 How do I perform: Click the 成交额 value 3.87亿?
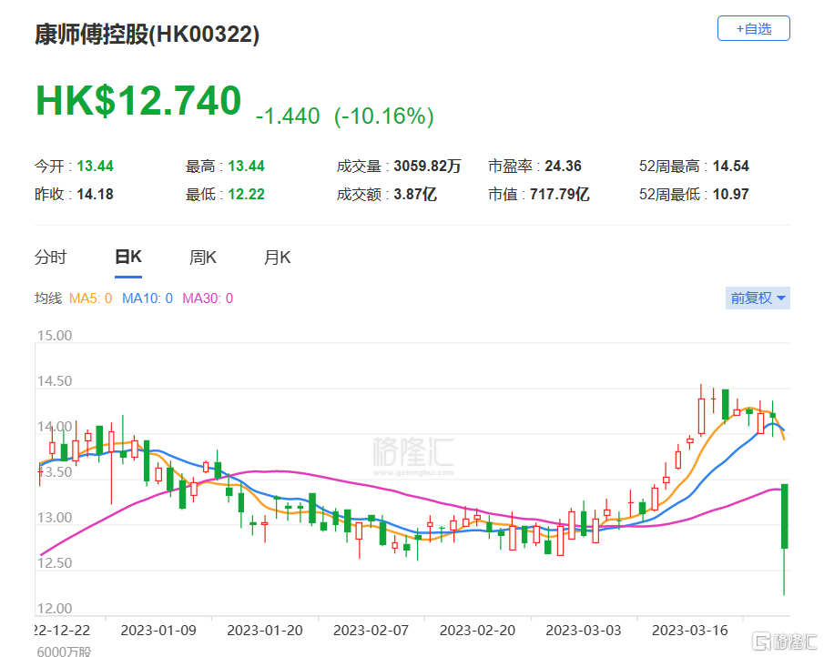point(415,195)
